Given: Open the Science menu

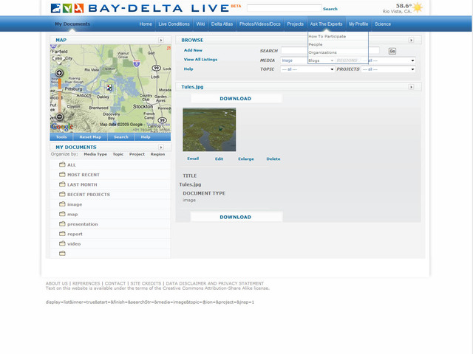Looking at the screenshot, I should coord(383,24).
